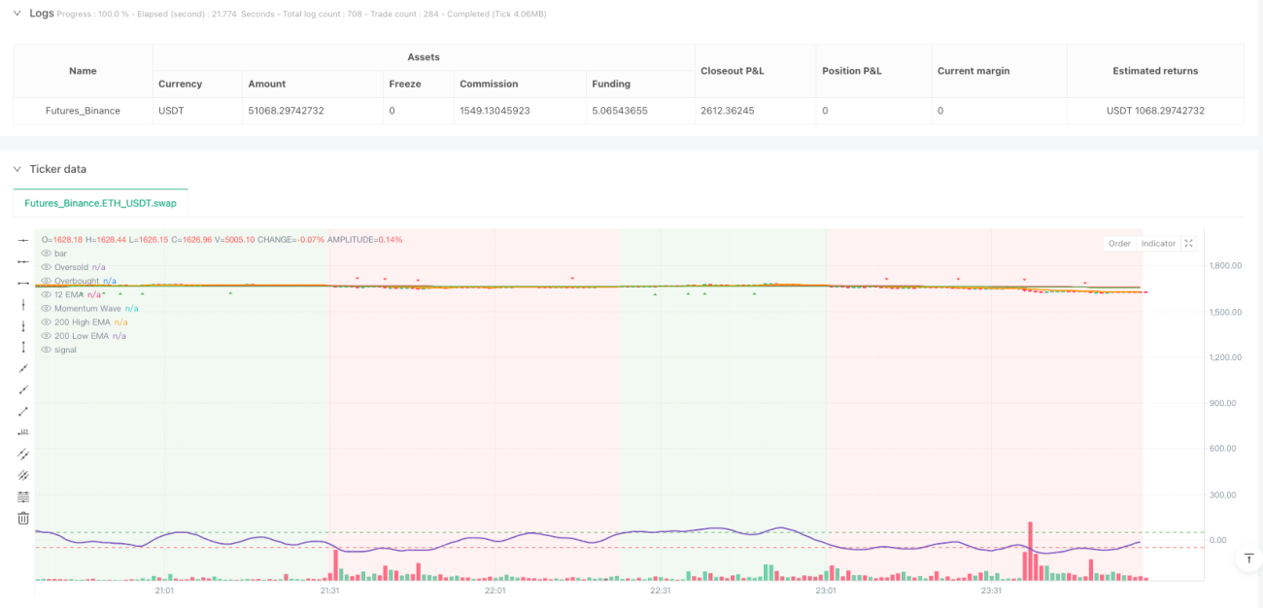Choose the price channel triple-line tool
Viewport: 1263px width, 608px height.
(23, 475)
